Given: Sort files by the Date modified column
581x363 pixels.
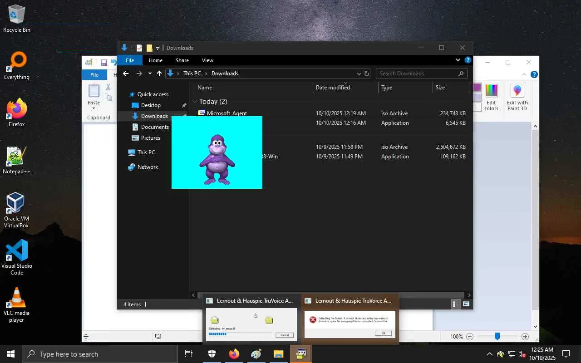Looking at the screenshot, I should coord(345,88).
